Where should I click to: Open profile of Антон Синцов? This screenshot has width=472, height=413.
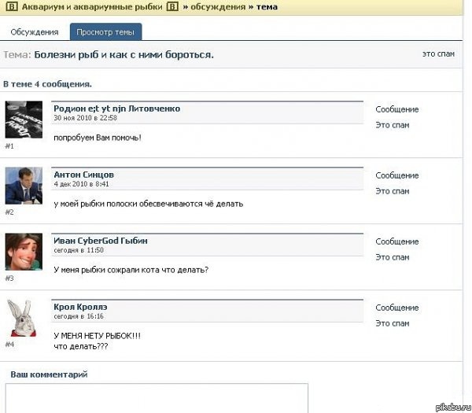tap(84, 174)
